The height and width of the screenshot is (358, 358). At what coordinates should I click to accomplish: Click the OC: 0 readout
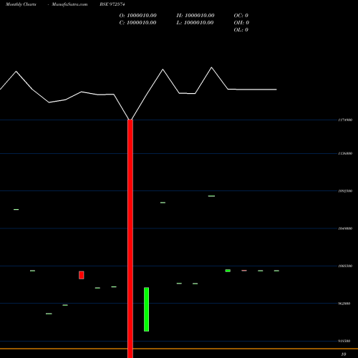pos(241,16)
